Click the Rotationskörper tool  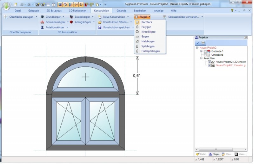click(54, 27)
